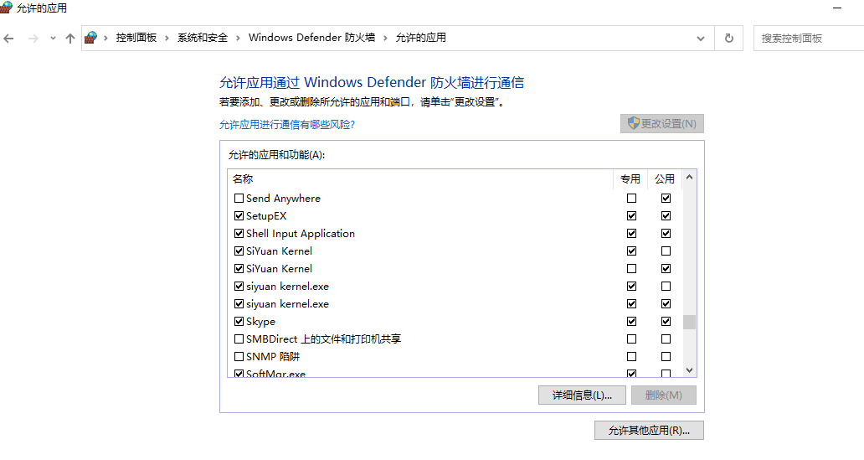
Task: Toggle the 公用 checkbox for SetupEX
Action: pyautogui.click(x=666, y=215)
